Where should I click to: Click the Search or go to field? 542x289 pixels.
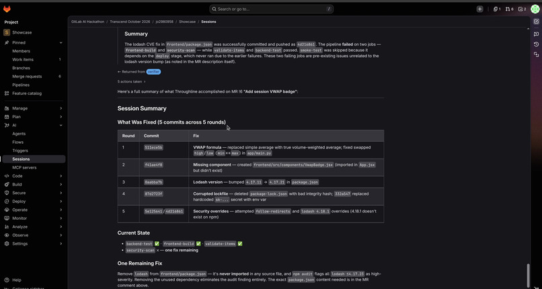point(272,9)
